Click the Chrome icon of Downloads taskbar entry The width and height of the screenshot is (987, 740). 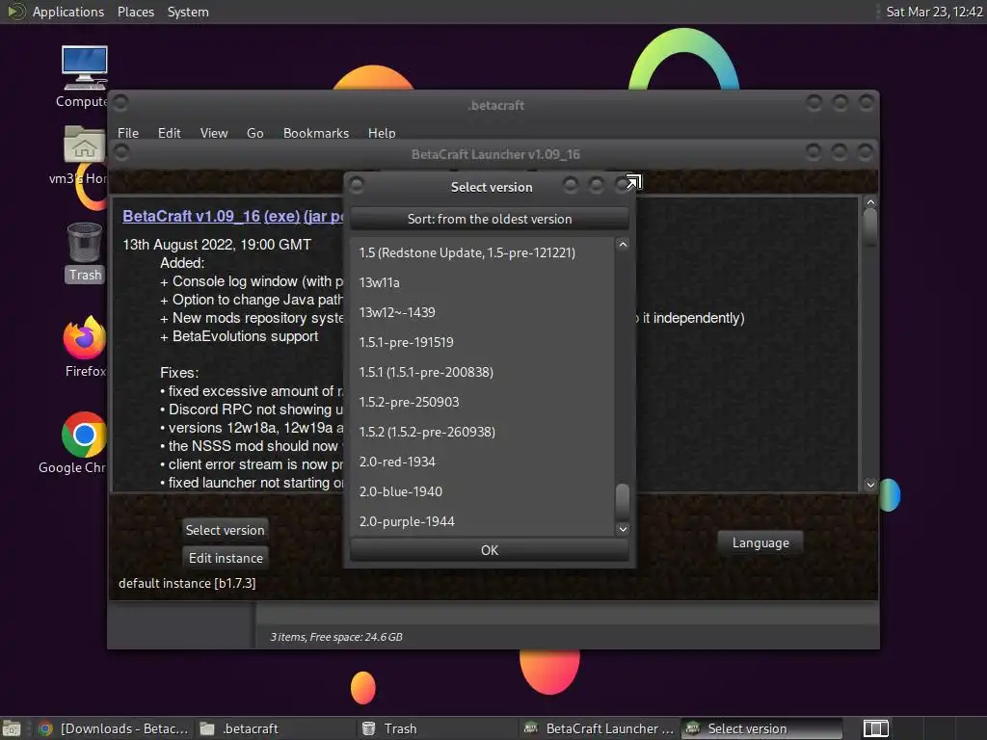(44, 728)
